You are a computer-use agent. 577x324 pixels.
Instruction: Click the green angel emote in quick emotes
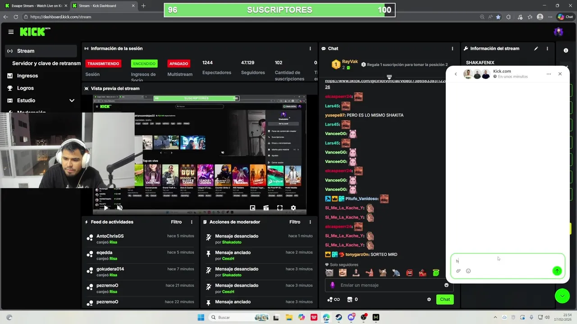(x=436, y=273)
